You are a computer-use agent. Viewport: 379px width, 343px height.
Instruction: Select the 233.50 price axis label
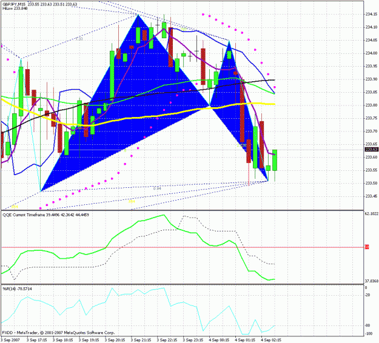pos(371,184)
